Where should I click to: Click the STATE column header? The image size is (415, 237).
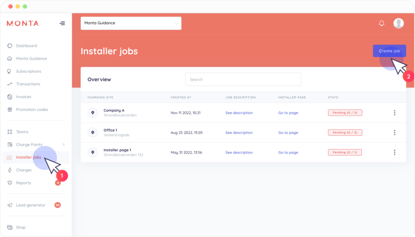pyautogui.click(x=333, y=97)
